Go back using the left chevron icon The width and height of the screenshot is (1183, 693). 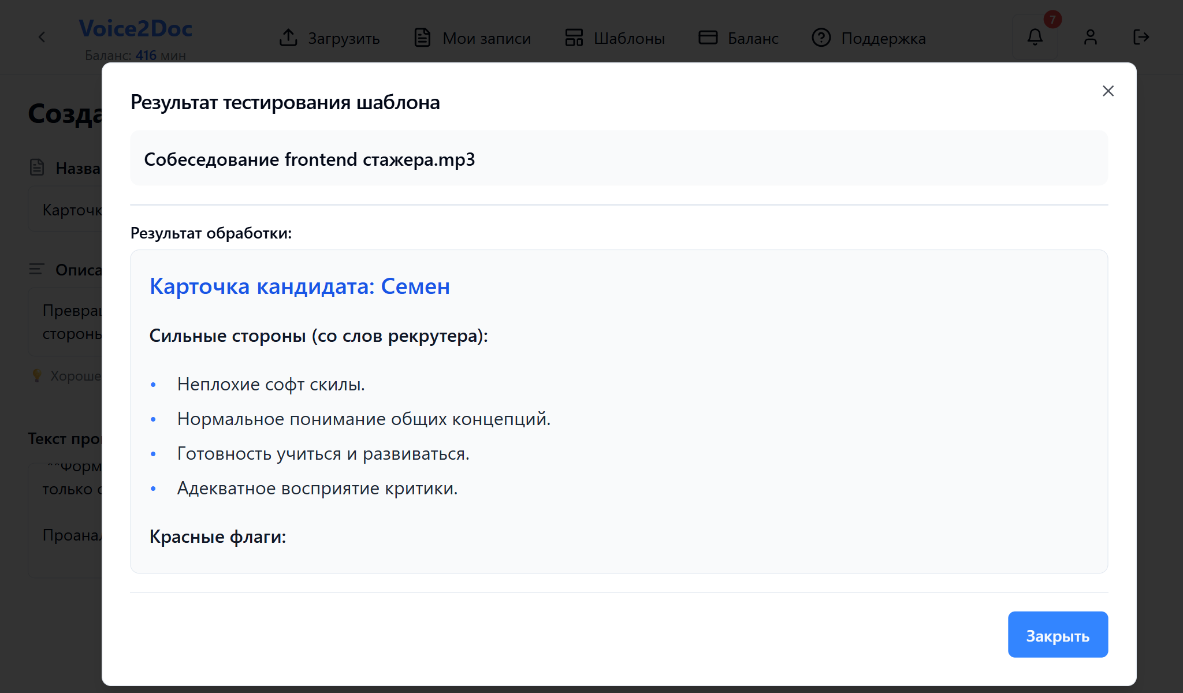(x=42, y=38)
